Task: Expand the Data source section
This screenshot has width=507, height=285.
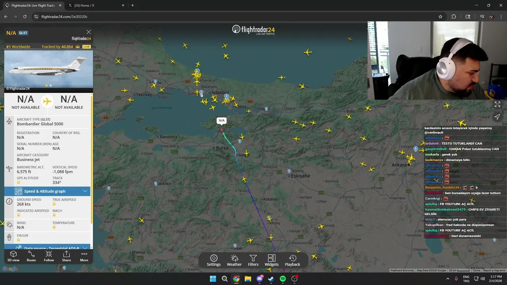Action: [48, 247]
